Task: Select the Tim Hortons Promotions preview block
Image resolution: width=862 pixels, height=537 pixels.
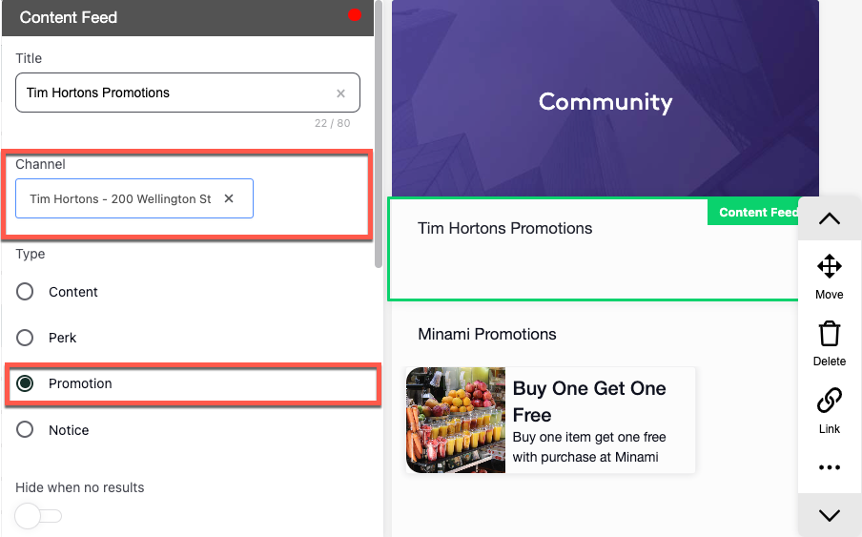Action: pos(593,249)
